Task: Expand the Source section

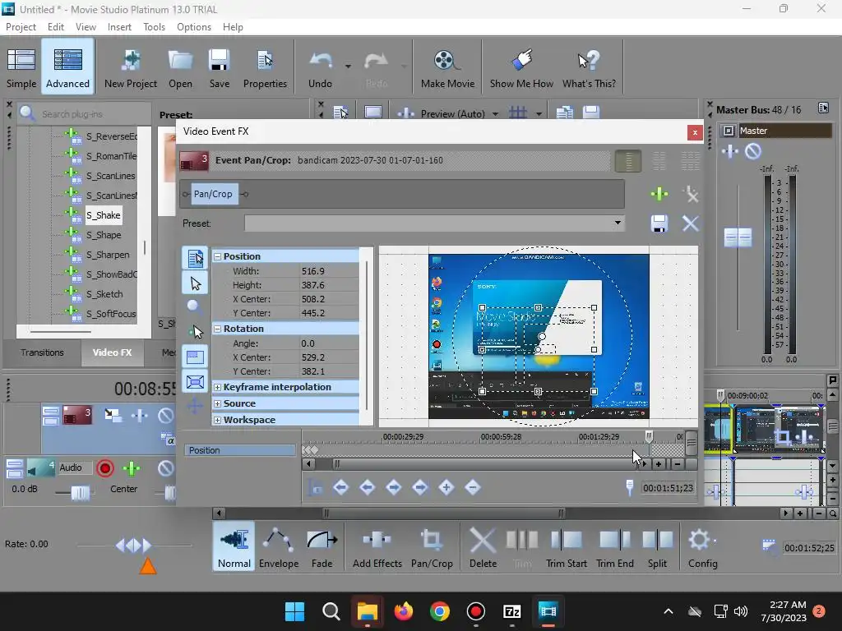Action: click(217, 403)
